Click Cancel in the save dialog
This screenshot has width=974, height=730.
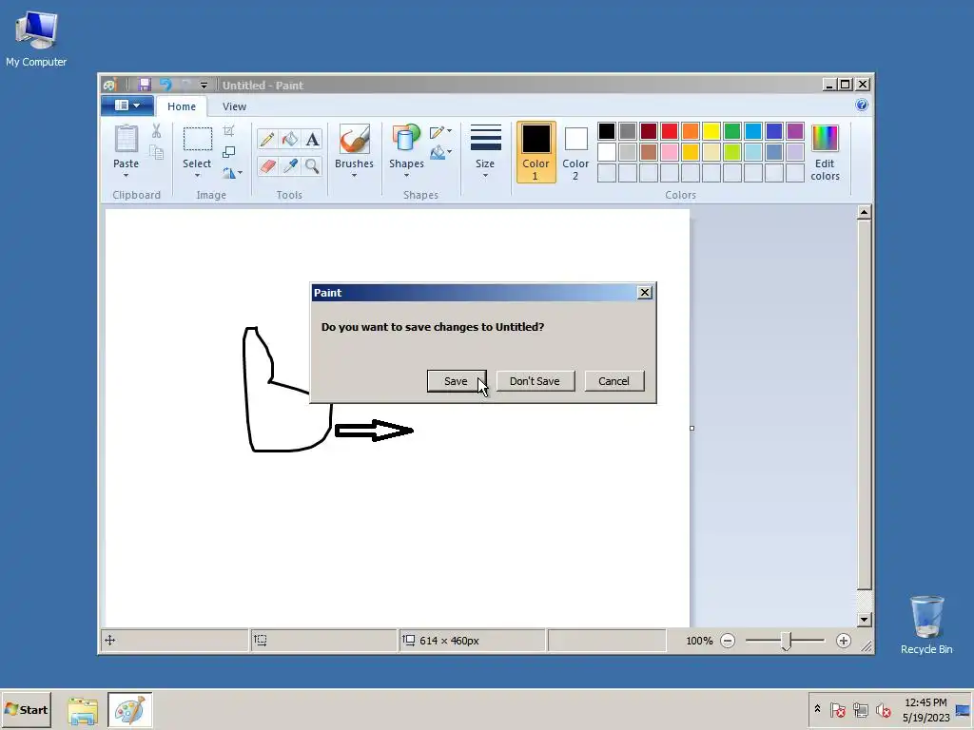(x=614, y=381)
